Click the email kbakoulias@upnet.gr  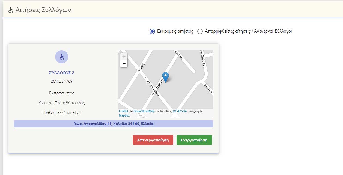tap(62, 112)
